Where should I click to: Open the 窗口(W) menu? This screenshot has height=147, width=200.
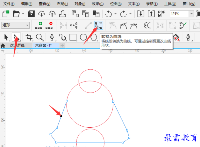click(x=189, y=4)
